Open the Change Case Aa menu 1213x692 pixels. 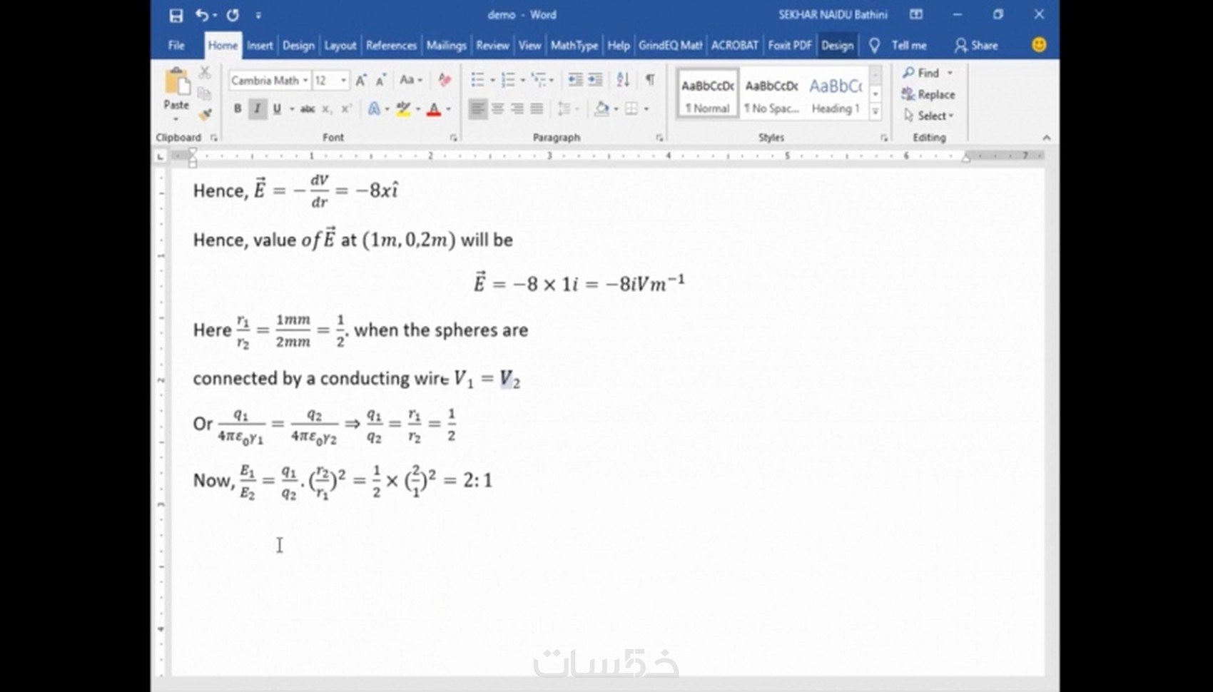(410, 80)
